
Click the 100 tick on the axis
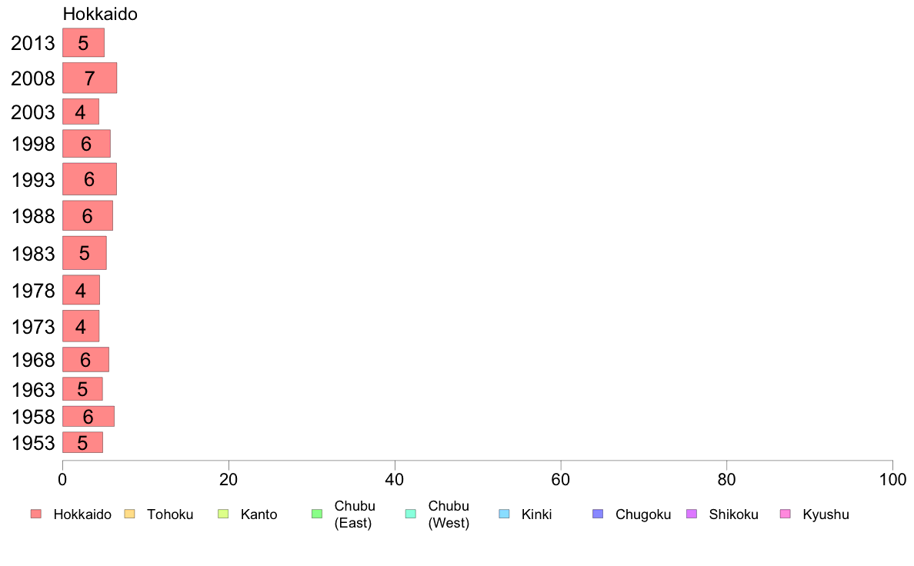tap(892, 480)
